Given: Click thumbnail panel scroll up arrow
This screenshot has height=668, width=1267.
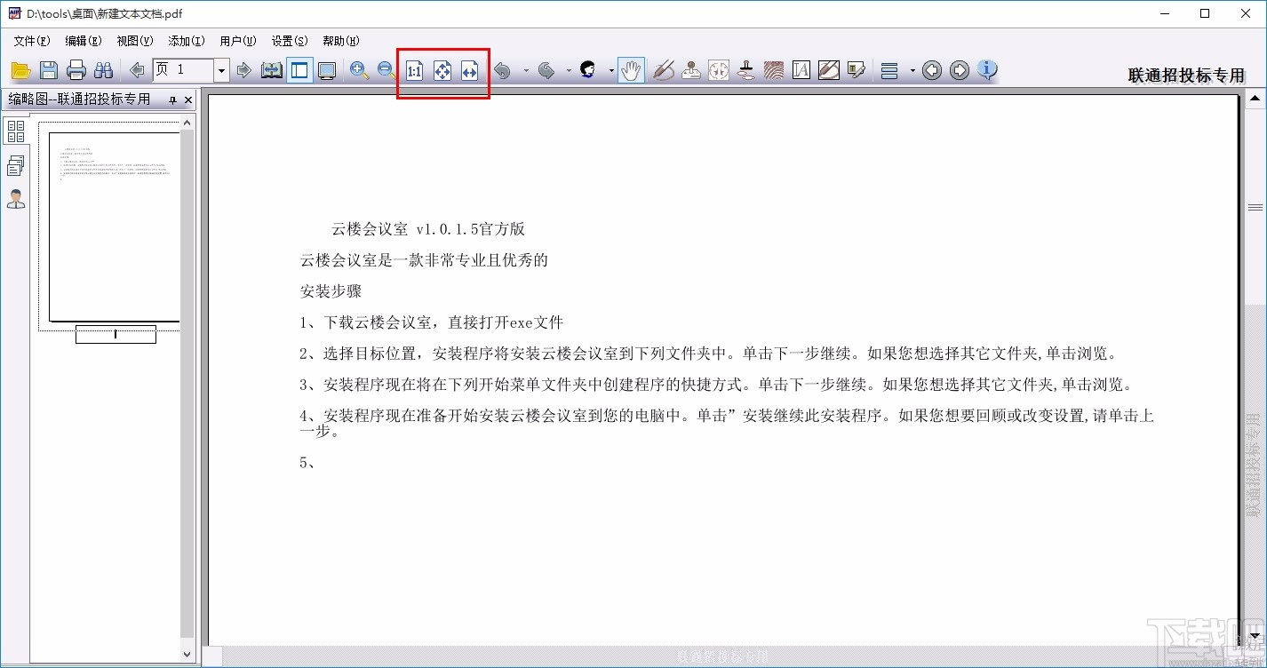Looking at the screenshot, I should tap(187, 121).
